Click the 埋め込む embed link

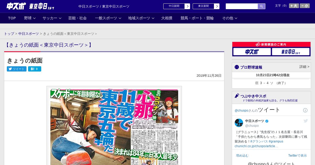tap(242, 156)
